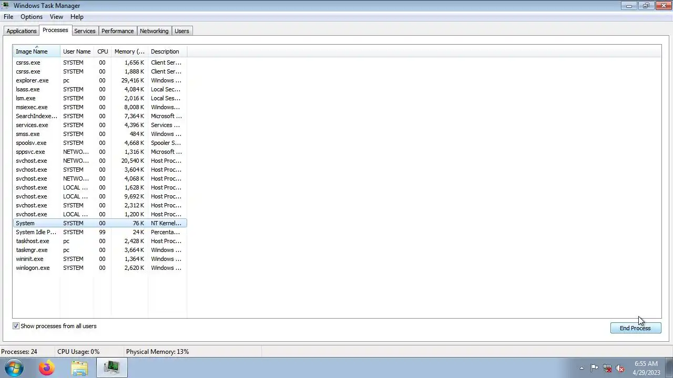Screen dimensions: 673x378
Task: Select the spoolsv.exe process
Action: (100, 143)
